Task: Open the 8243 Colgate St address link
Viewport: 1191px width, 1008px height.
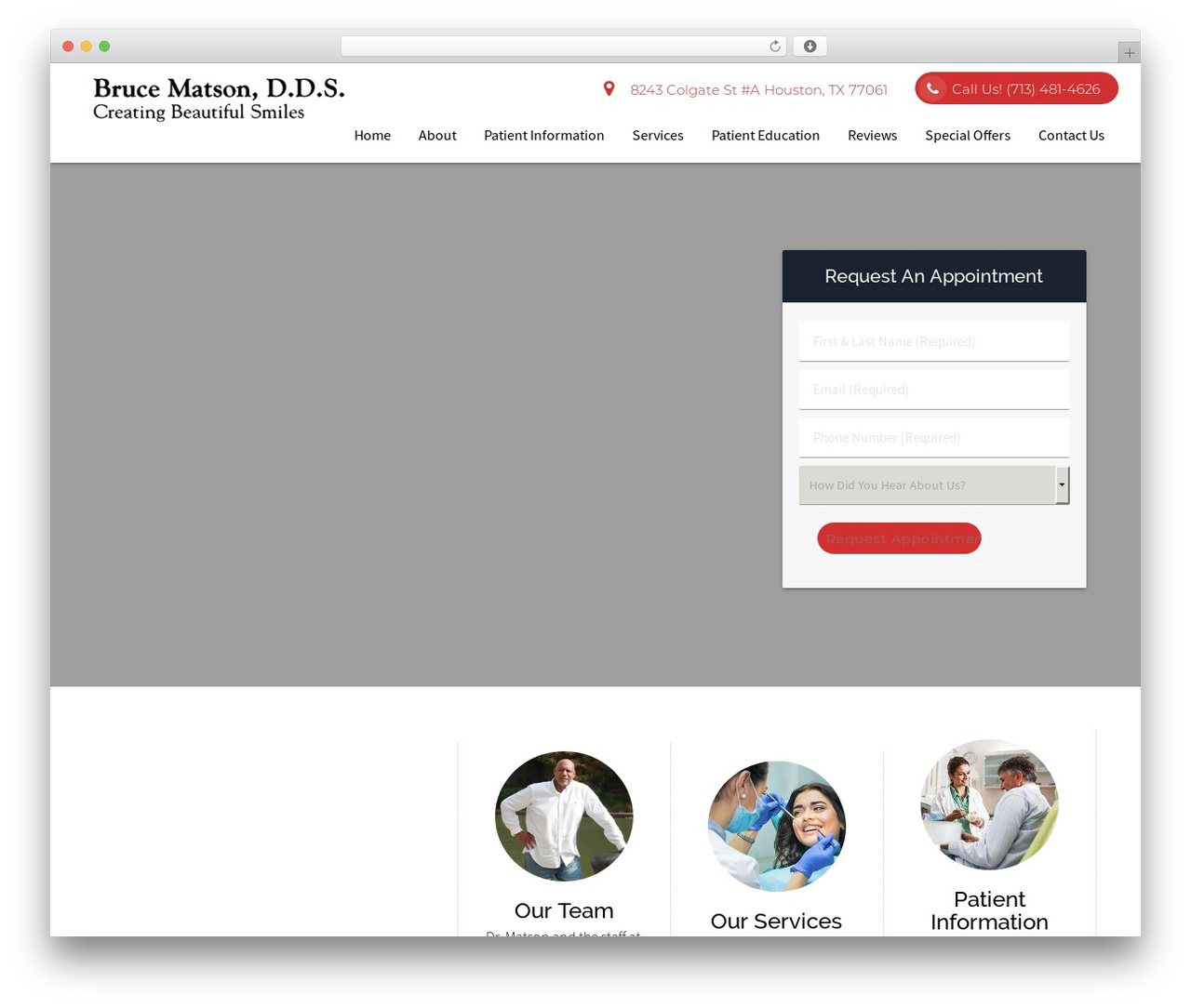Action: pos(758,90)
